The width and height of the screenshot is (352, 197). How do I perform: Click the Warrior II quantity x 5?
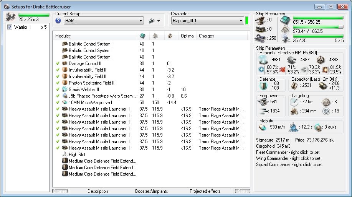[x=44, y=27]
